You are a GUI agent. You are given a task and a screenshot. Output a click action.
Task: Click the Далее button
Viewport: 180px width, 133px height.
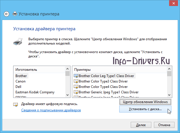(141, 125)
